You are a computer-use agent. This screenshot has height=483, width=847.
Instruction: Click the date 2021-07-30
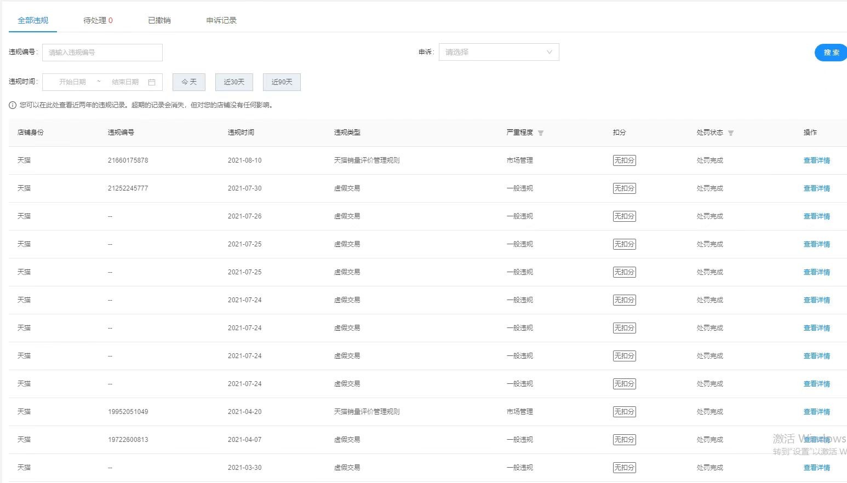pos(244,188)
